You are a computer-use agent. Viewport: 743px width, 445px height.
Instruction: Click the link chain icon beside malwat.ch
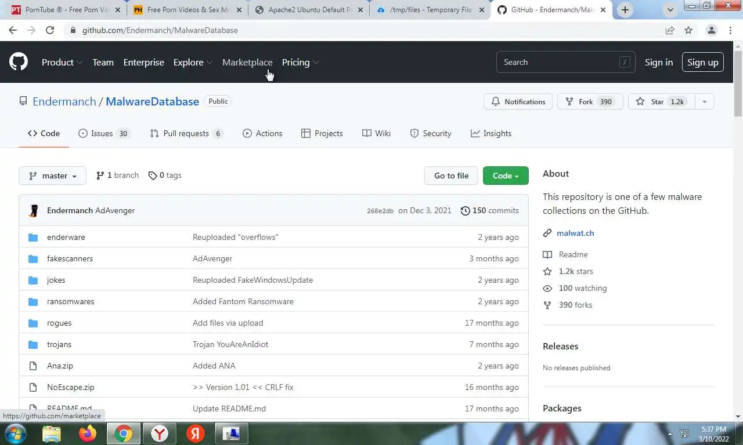point(547,233)
